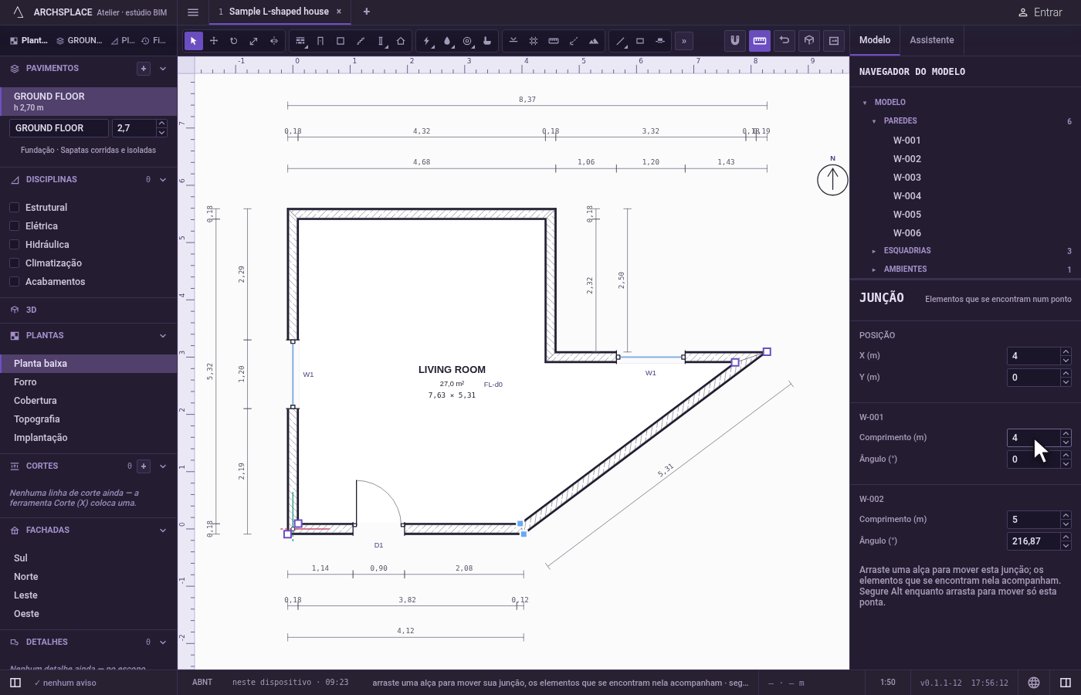Screen dimensions: 1081x695
Task: Activate the rotate tool in toolbar
Action: (x=233, y=41)
